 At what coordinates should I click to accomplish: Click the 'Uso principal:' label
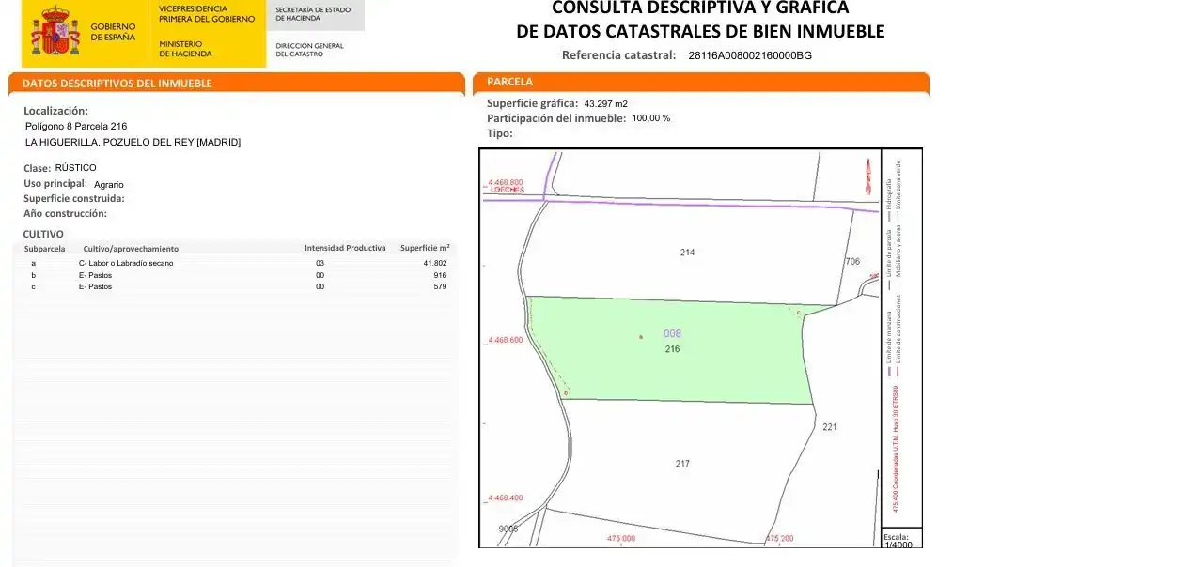pos(55,183)
